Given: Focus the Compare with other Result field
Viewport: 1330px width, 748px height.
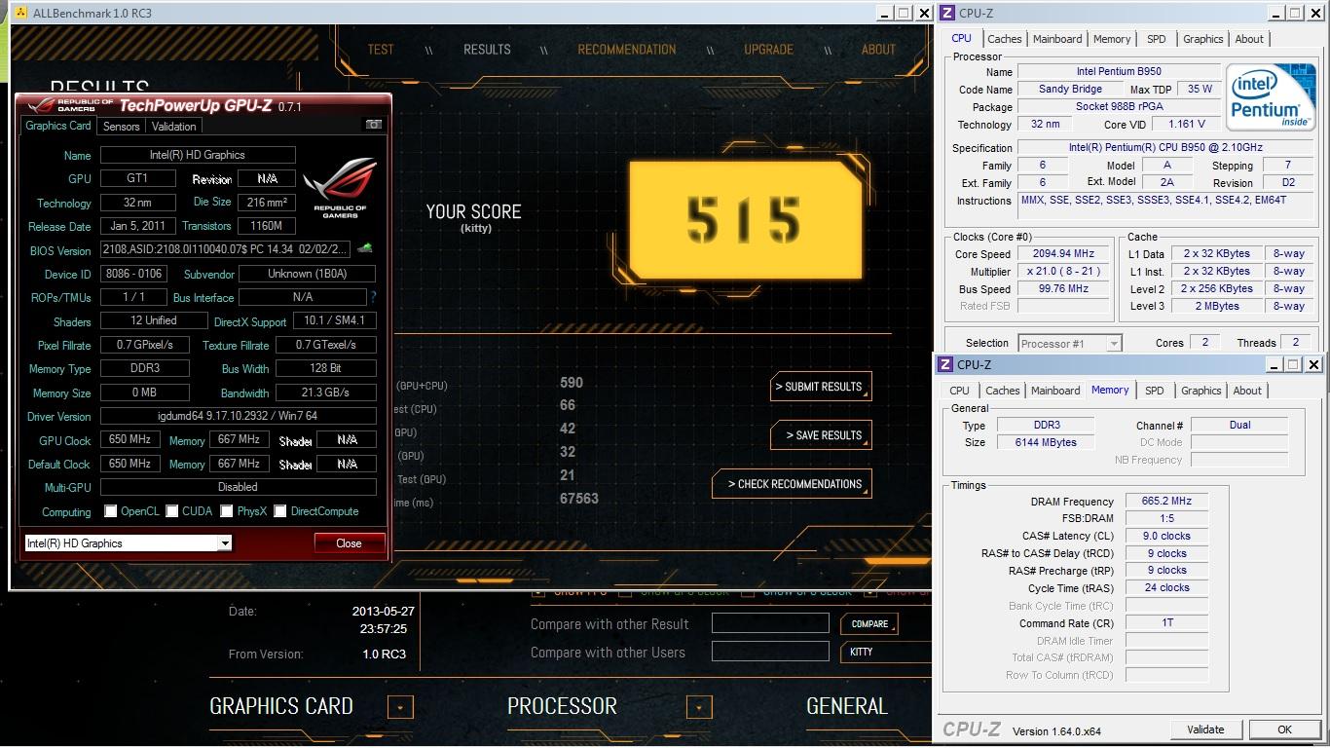Looking at the screenshot, I should pyautogui.click(x=770, y=624).
